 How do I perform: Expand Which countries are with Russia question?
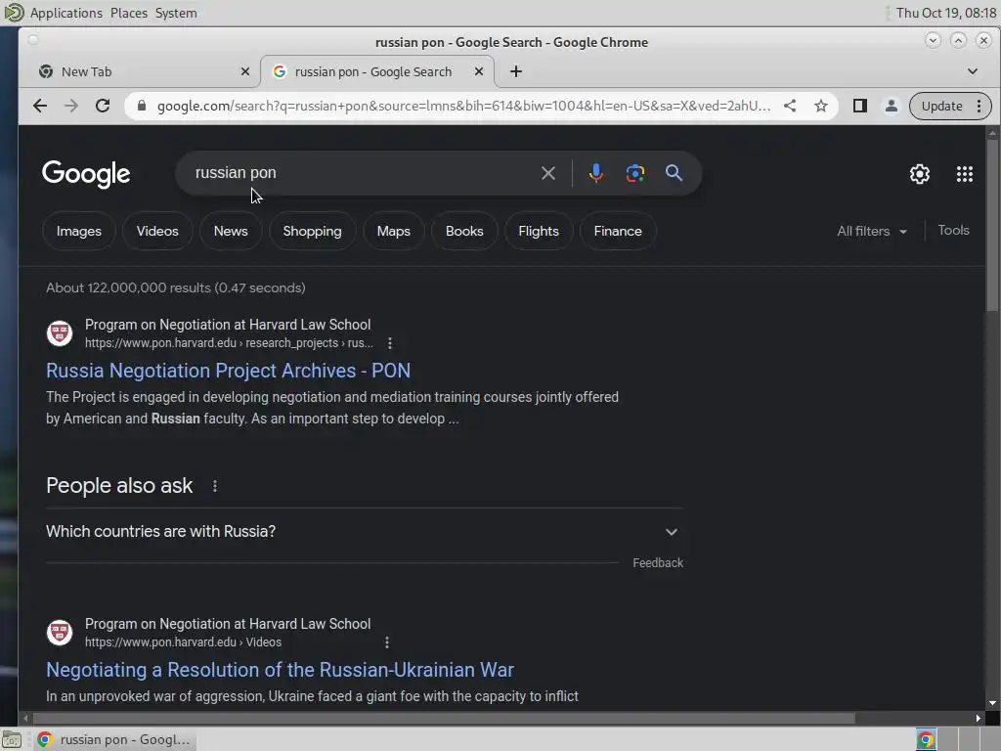point(364,531)
